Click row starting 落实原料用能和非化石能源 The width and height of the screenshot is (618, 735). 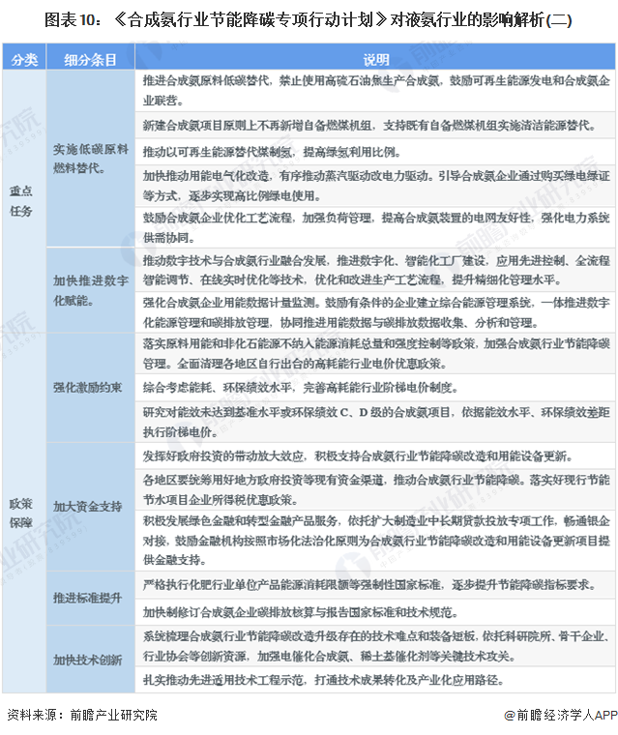[375, 353]
